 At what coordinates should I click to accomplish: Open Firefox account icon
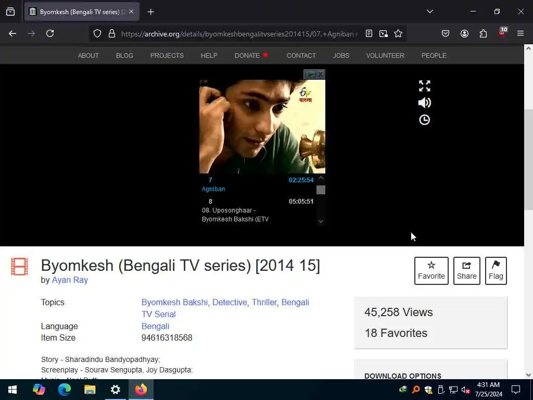[x=464, y=33]
